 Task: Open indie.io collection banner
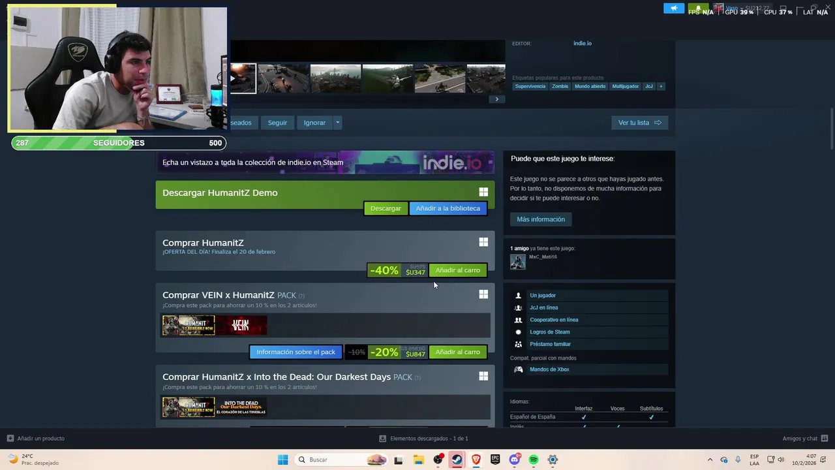click(325, 163)
